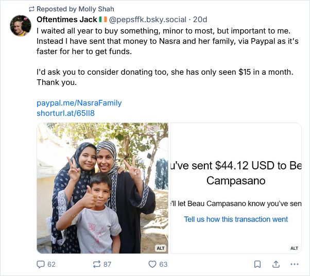This screenshot has width=310, height=276.
Task: Open the PayPal receipt screenshot image
Action: [x=236, y=188]
